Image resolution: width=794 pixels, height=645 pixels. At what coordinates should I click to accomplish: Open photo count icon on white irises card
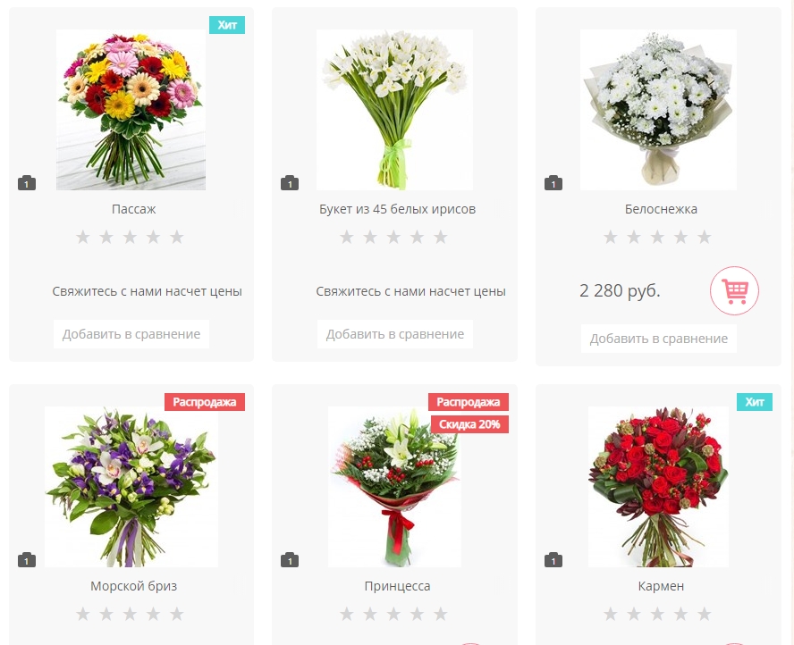click(290, 182)
